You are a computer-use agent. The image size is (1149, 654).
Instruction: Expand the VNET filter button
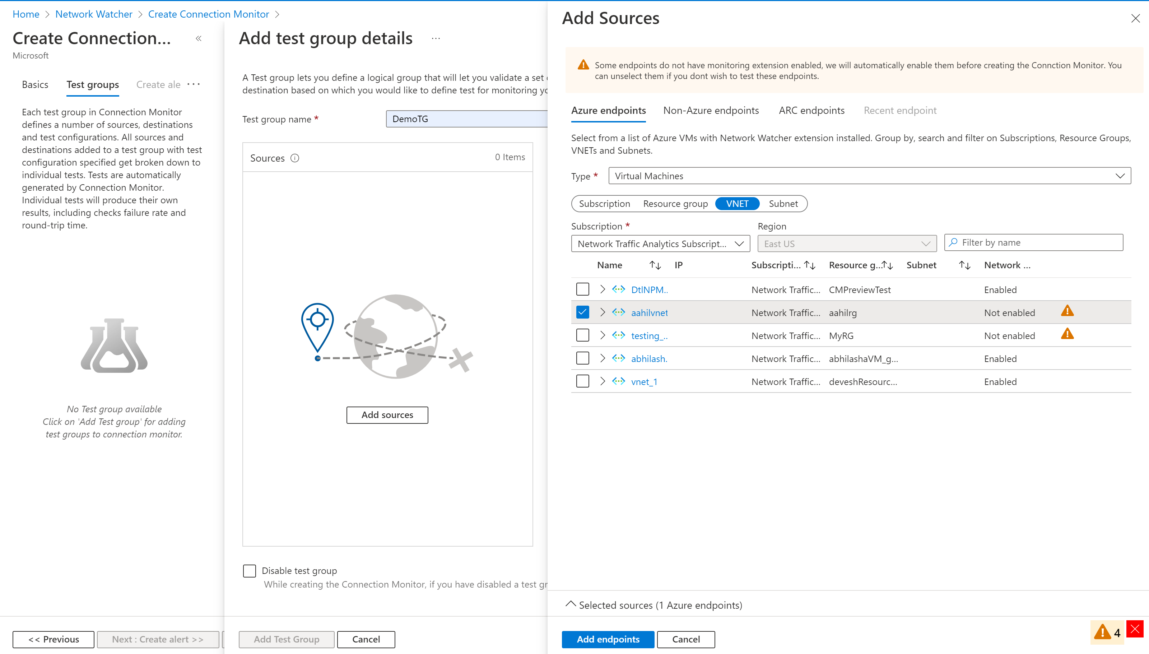[x=738, y=204]
